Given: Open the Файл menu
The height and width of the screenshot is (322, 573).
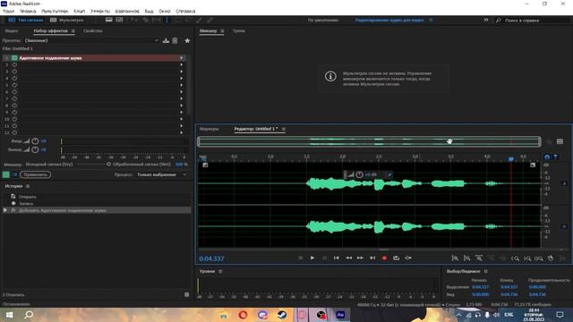Looking at the screenshot, I should [8, 11].
